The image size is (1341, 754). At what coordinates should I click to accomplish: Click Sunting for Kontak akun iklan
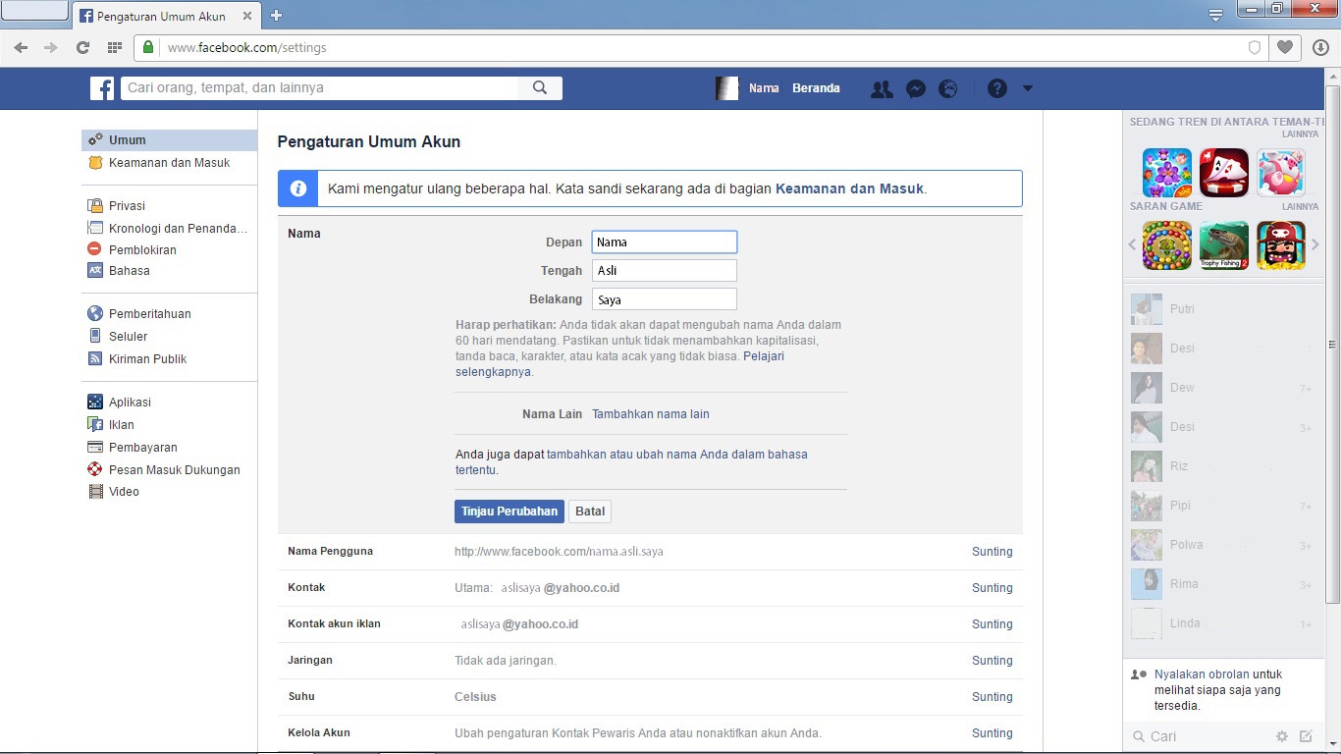992,624
